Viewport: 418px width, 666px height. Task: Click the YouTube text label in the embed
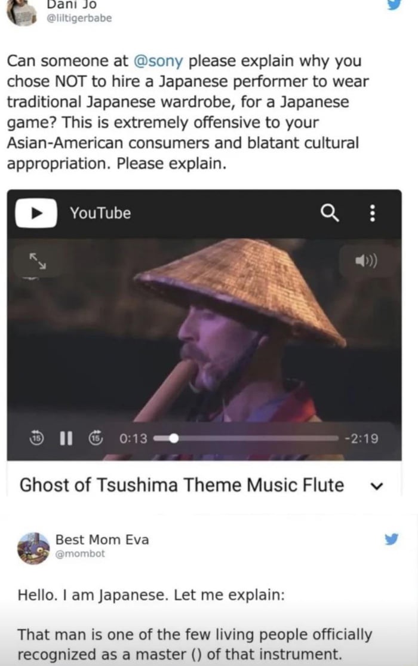(100, 213)
